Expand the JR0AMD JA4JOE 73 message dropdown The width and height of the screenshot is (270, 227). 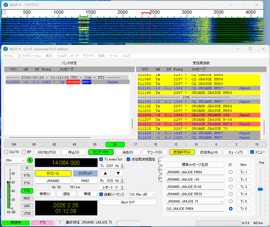(x=222, y=202)
